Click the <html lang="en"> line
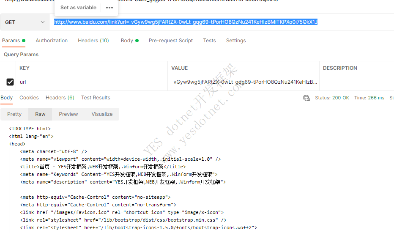 [x=31, y=136]
